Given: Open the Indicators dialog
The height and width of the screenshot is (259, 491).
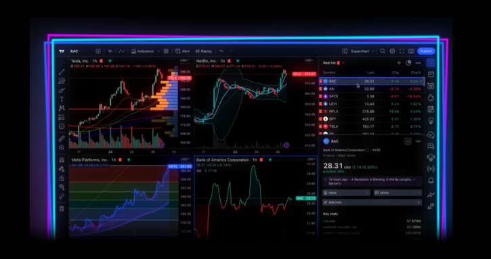Looking at the screenshot, I should (143, 51).
